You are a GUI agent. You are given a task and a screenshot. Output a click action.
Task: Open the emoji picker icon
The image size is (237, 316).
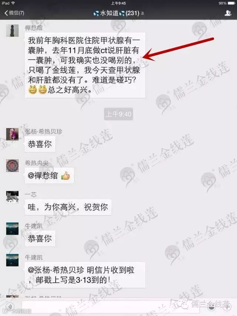[211, 307]
